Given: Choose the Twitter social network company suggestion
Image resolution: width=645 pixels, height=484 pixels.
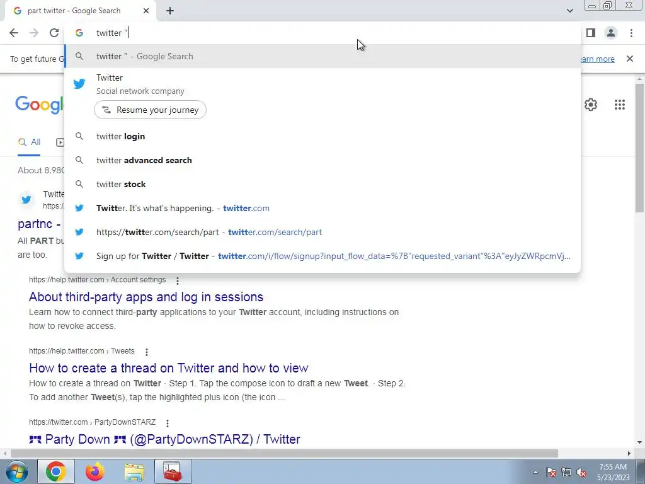Looking at the screenshot, I should pos(322,84).
